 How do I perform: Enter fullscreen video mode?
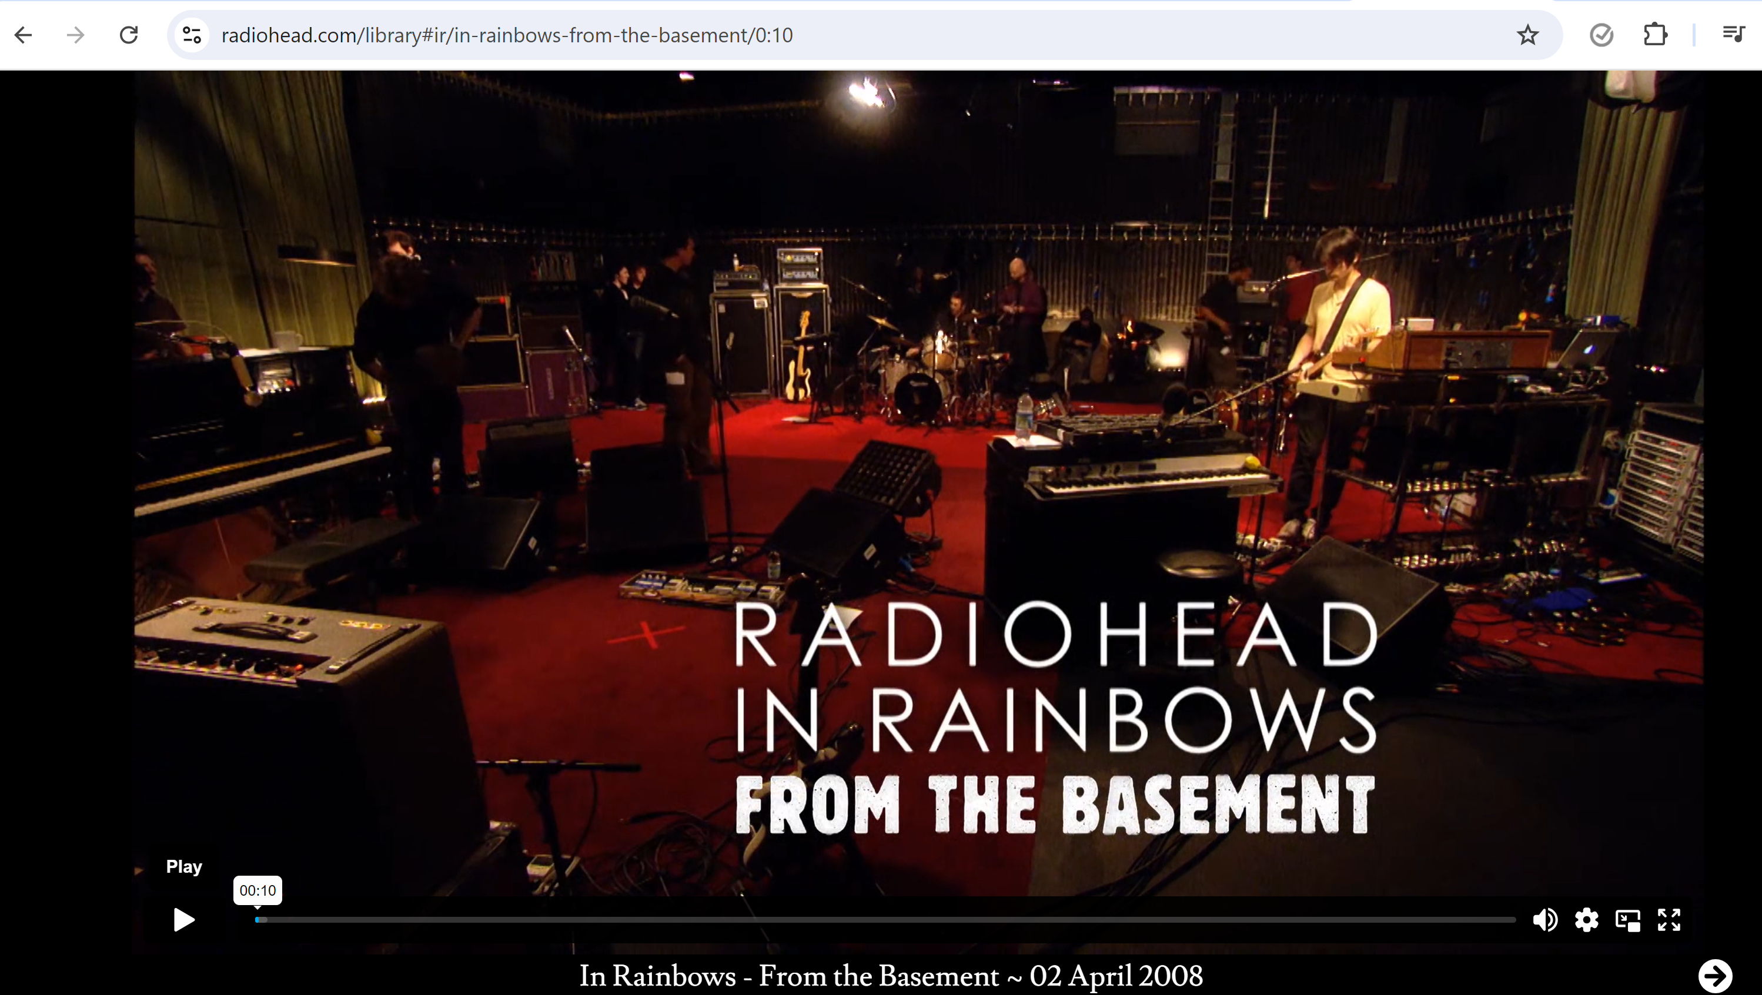(1669, 920)
